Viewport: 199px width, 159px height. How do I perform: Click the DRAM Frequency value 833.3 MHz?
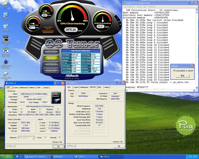coord(99,106)
